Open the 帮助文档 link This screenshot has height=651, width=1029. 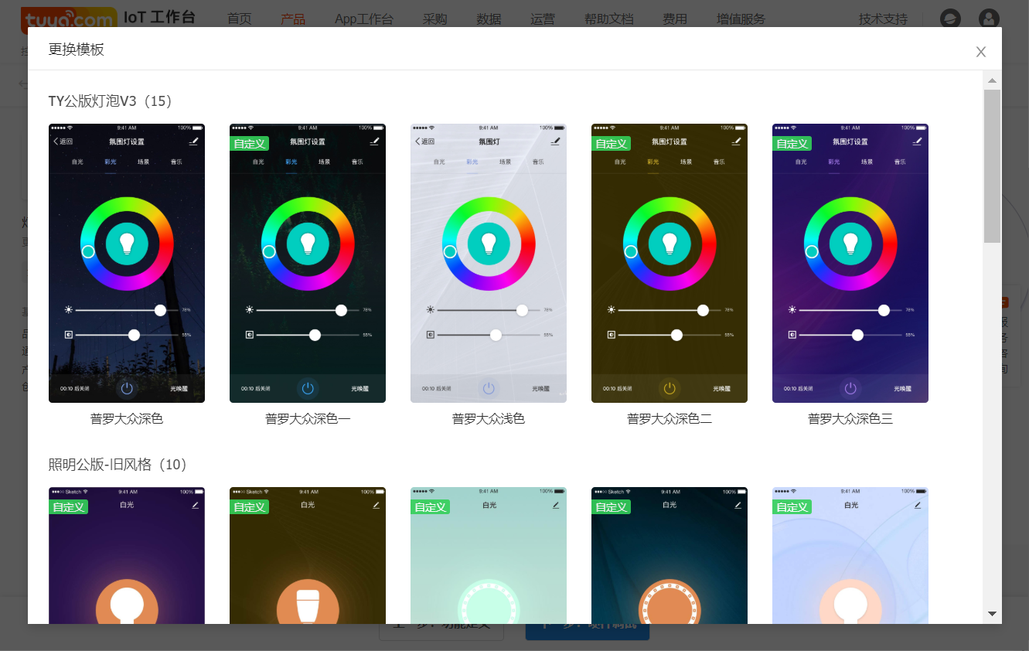coord(608,19)
